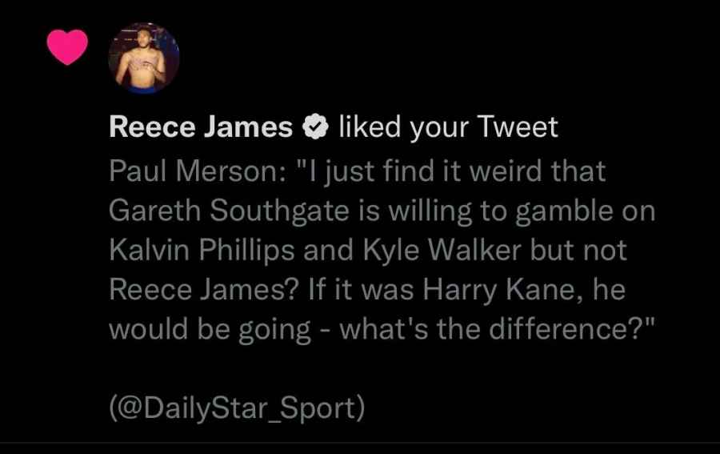The width and height of the screenshot is (720, 454).
Task: Click the "liked your Tweet" notification text
Action: point(448,127)
